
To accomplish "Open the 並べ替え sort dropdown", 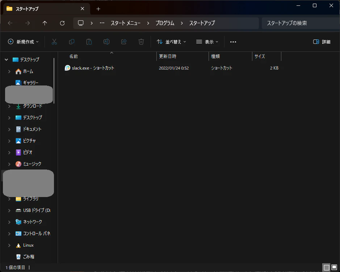I will [171, 42].
